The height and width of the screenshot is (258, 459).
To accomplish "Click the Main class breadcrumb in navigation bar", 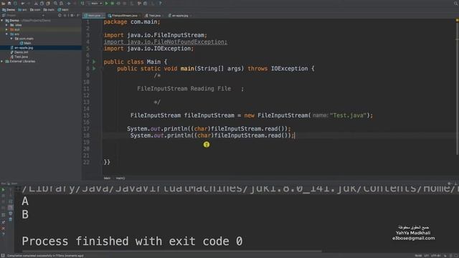I will point(63,9).
